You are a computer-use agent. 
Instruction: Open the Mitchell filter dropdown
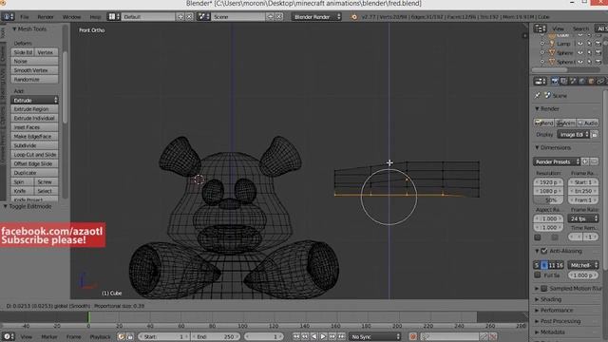coord(583,265)
